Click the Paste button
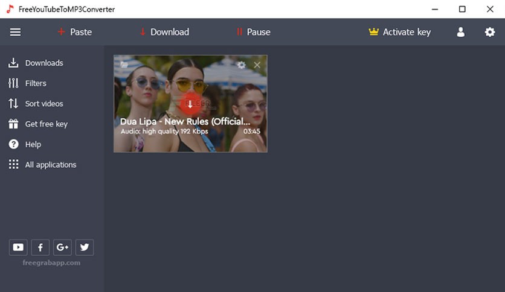505x292 pixels. (75, 32)
